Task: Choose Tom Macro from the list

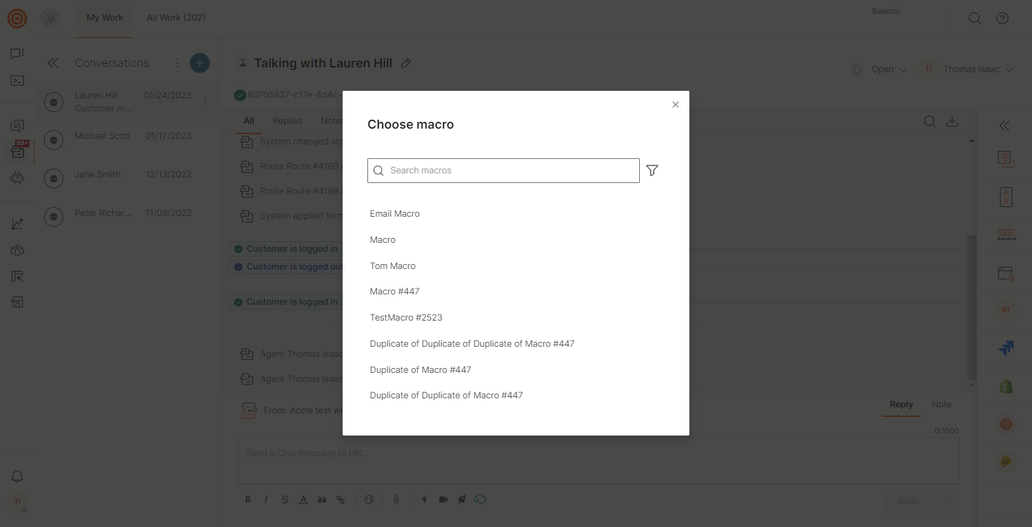Action: [393, 266]
